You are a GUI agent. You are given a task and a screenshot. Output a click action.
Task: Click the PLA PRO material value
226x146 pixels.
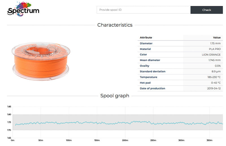pos(215,49)
